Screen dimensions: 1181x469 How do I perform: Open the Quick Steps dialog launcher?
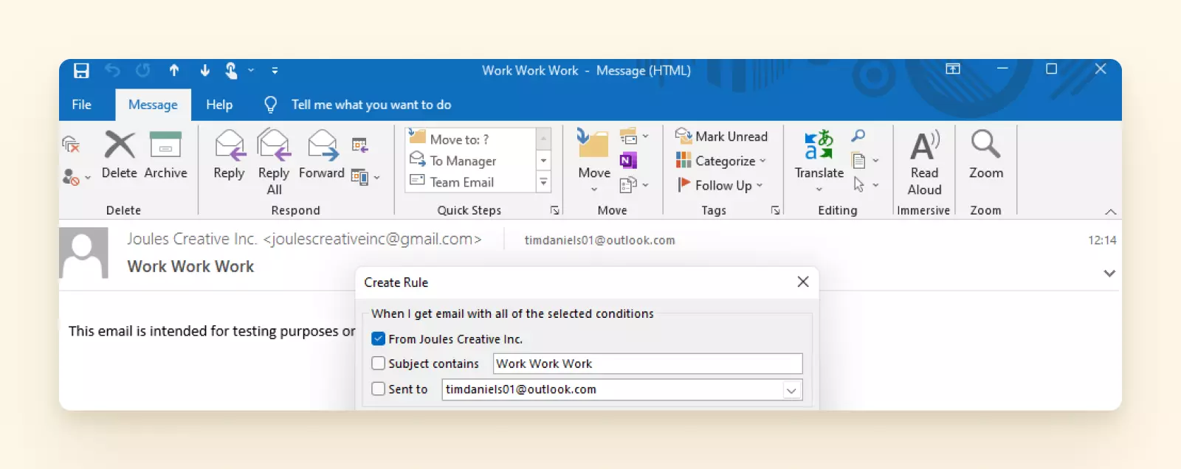pyautogui.click(x=554, y=211)
